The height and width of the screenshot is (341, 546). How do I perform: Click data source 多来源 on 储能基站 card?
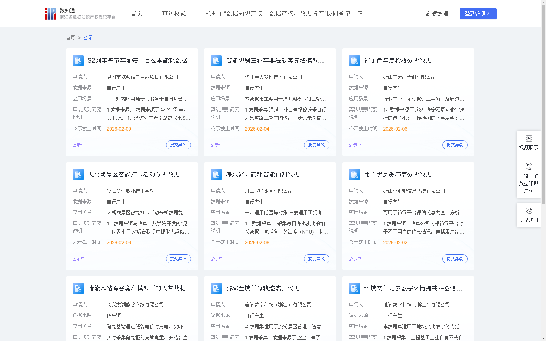[x=114, y=316]
